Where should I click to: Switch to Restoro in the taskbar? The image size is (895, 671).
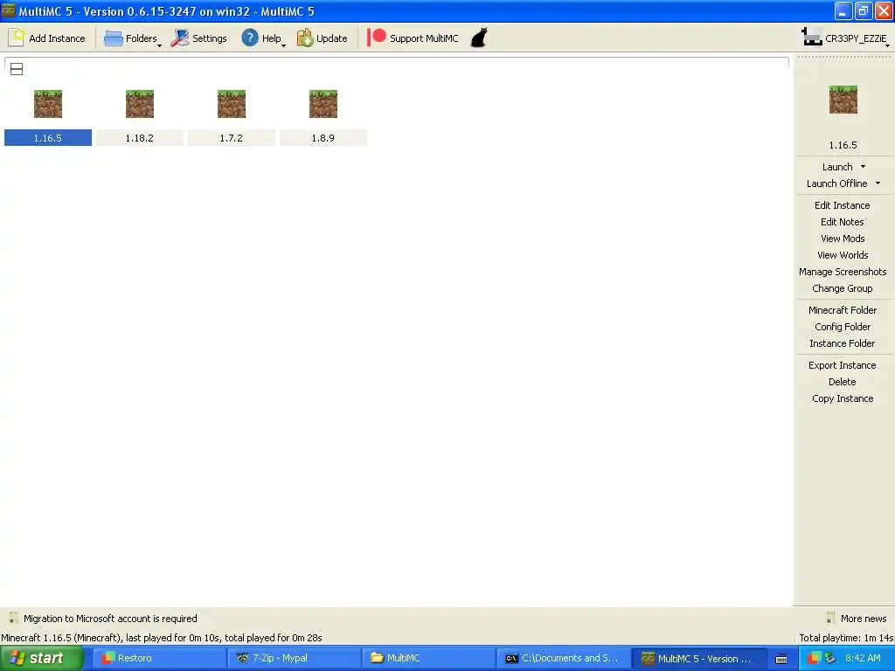(159, 658)
